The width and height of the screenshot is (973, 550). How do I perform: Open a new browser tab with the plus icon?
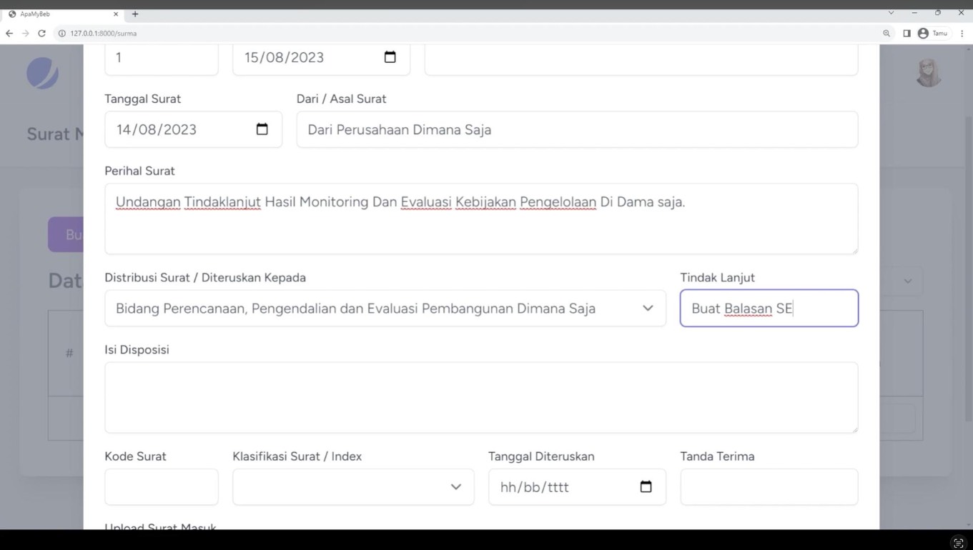tap(135, 14)
